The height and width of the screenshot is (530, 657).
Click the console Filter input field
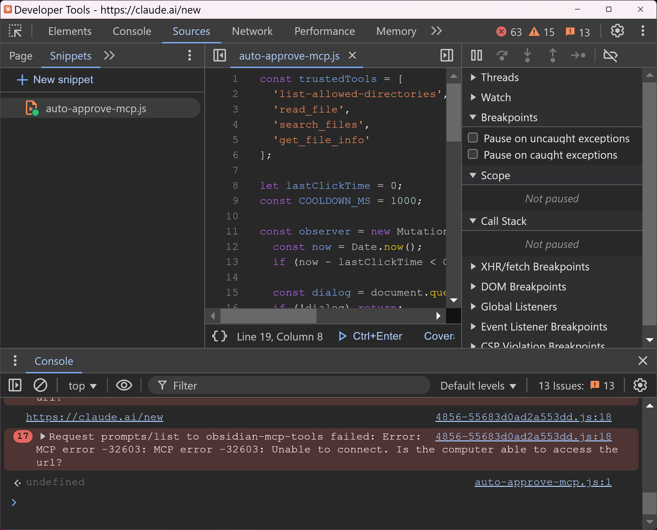tap(289, 385)
